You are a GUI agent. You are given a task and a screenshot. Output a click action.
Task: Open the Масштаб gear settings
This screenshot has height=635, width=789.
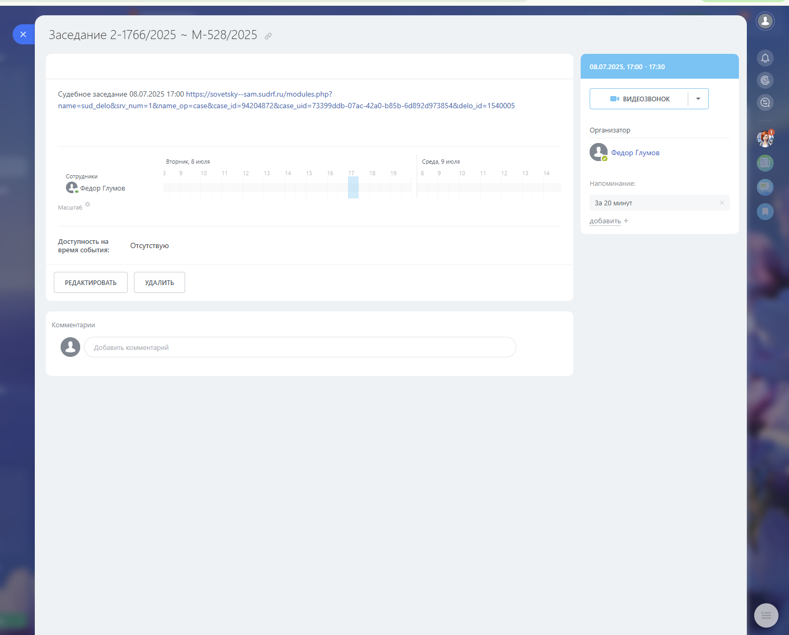click(x=88, y=205)
